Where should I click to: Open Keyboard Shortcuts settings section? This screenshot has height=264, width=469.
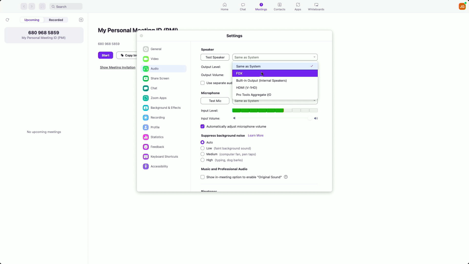[x=164, y=157]
